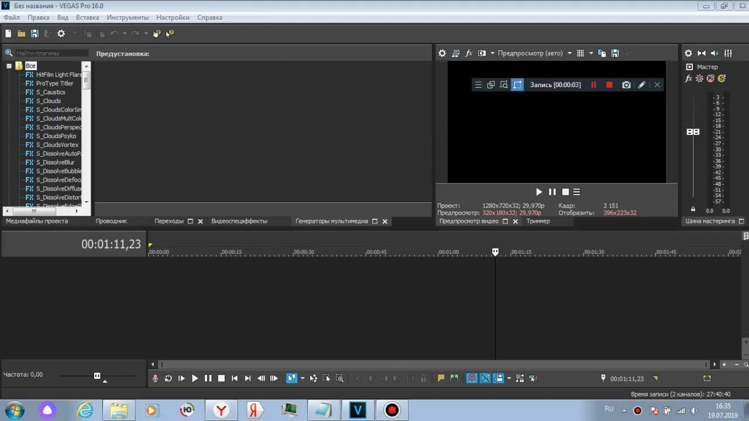The width and height of the screenshot is (749, 421).
Task: Toggle downmix output icon in master bus
Action: pos(702,53)
